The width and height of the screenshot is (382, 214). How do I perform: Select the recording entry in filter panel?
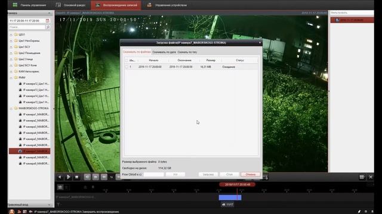tap(352, 20)
